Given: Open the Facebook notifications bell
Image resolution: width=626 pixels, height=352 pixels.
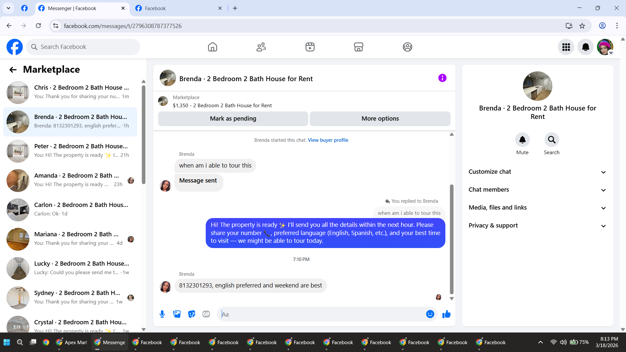Looking at the screenshot, I should (x=585, y=47).
